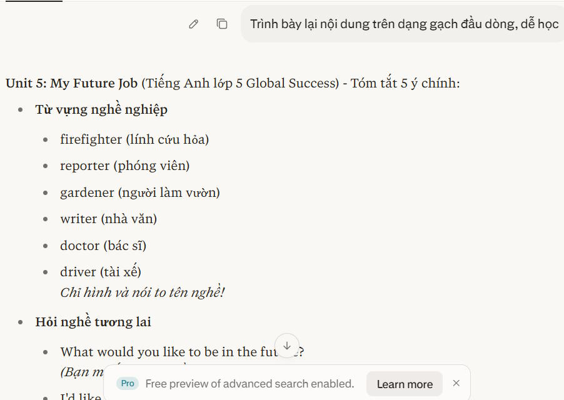Select the Pro badge on the notification banner
Screen dimensions: 564x400
click(127, 383)
